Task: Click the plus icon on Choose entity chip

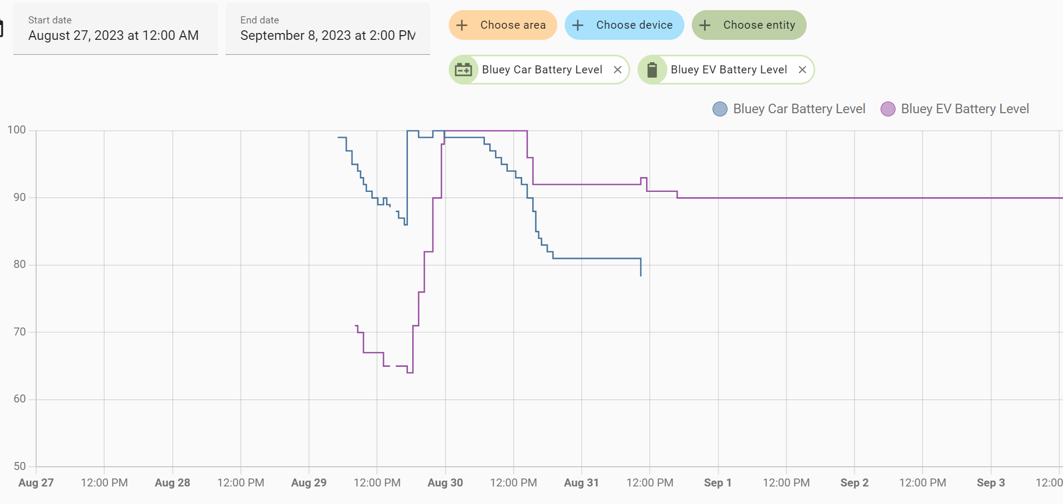Action: 705,24
